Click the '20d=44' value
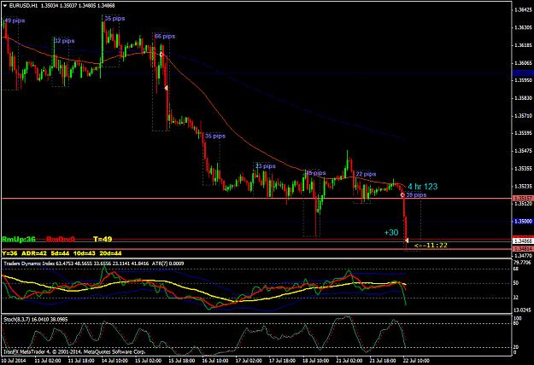The image size is (534, 365). pos(110,253)
